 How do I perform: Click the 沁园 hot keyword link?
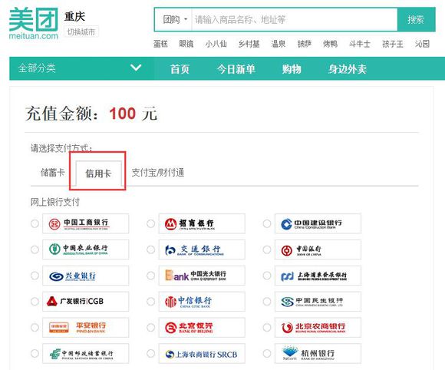coord(422,44)
